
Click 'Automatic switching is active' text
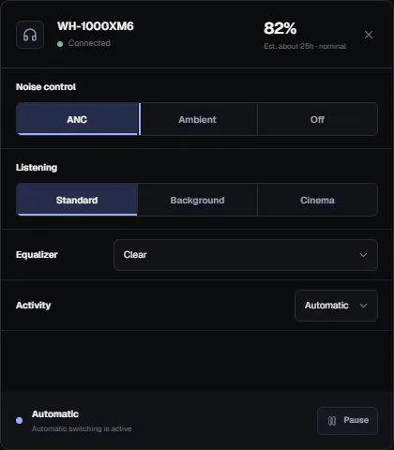82,428
